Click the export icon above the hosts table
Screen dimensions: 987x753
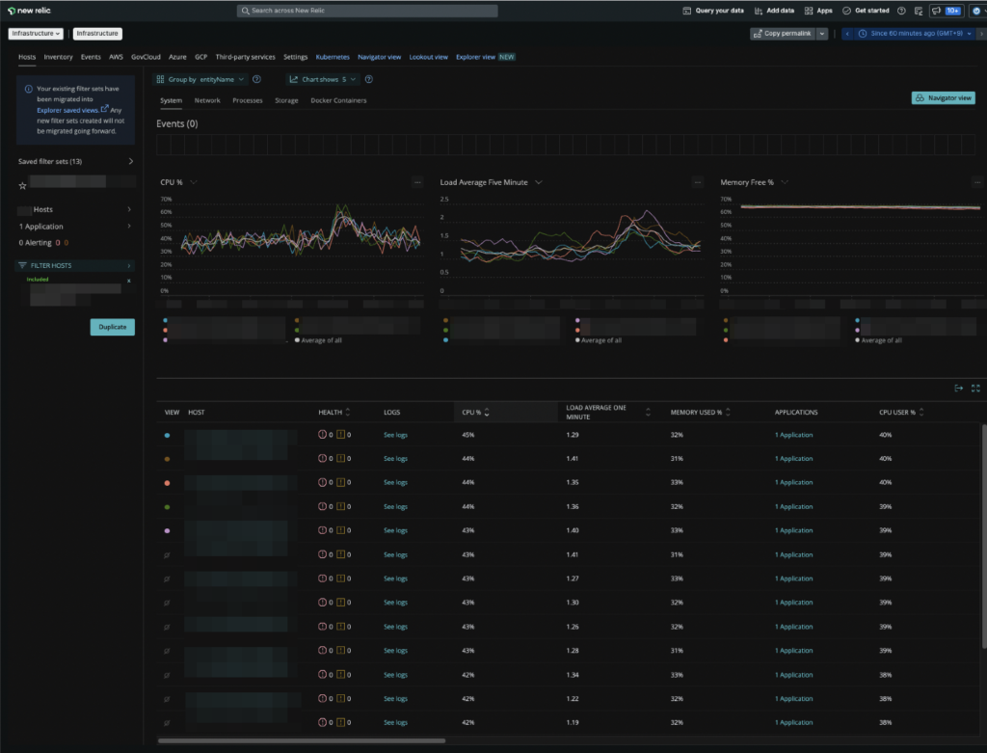pyautogui.click(x=959, y=389)
